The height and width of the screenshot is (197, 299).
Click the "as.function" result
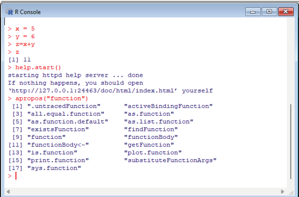coord(149,114)
